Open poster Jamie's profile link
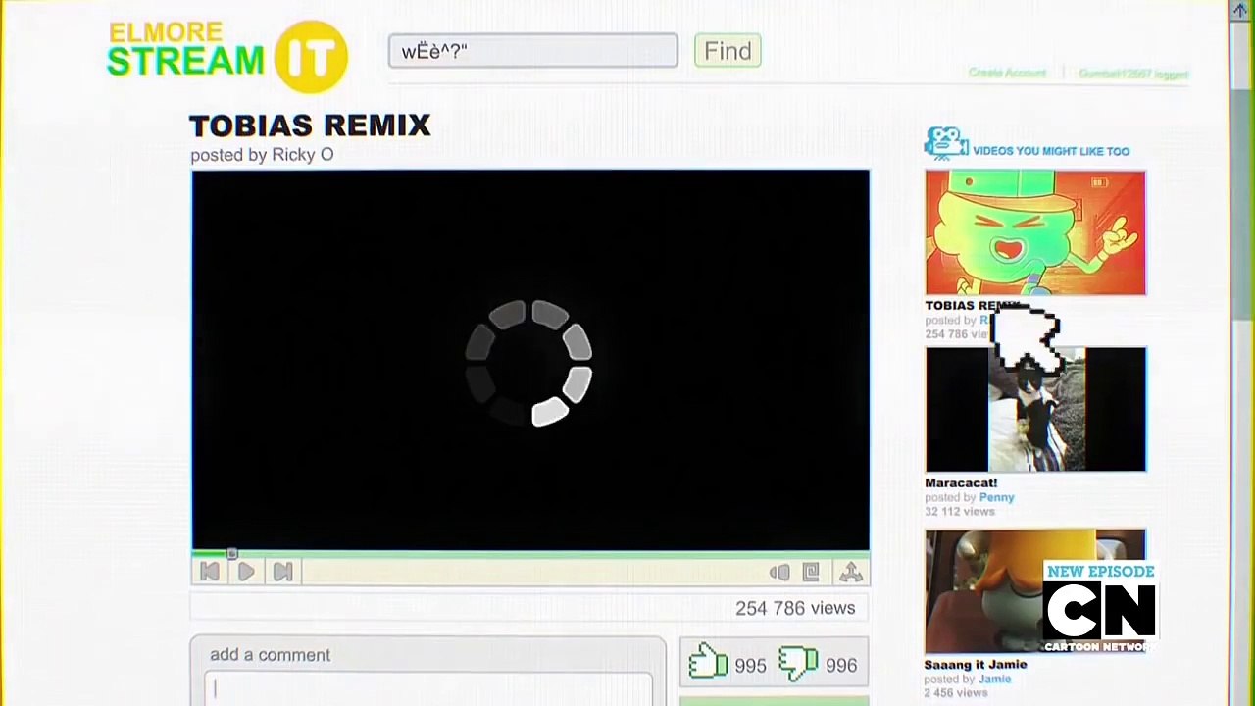Image resolution: width=1255 pixels, height=706 pixels. (994, 679)
